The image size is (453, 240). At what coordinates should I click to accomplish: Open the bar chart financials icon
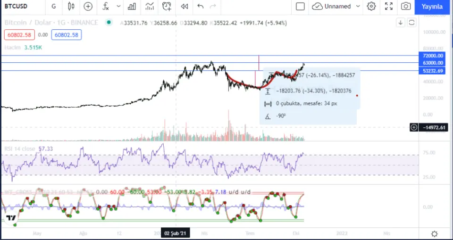click(132, 6)
